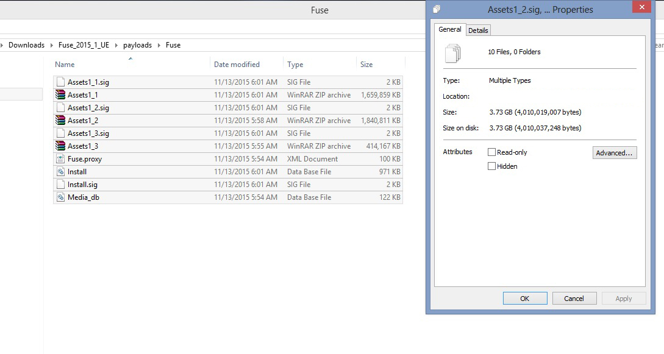Select the Fuse.proxy file name
Screen dimensions: 664x354
pyautogui.click(x=85, y=158)
